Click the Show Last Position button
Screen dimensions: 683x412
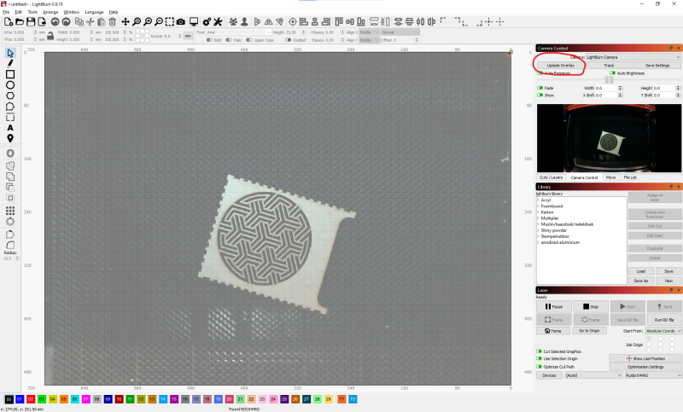pyautogui.click(x=645, y=358)
